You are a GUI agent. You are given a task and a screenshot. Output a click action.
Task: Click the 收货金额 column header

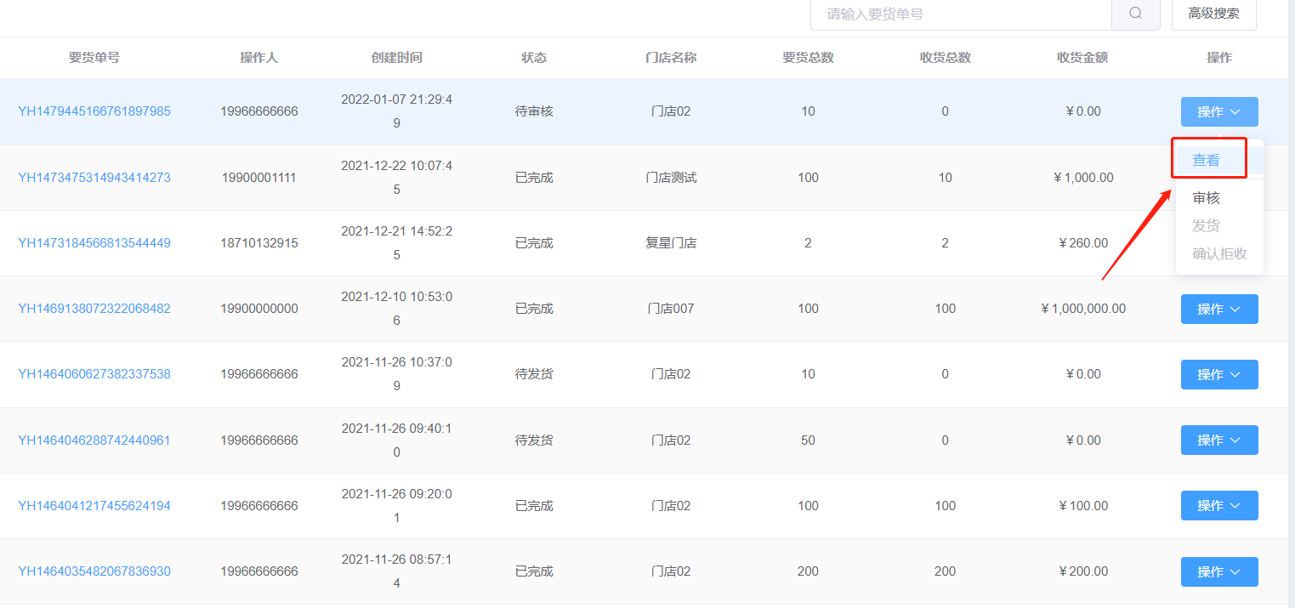1082,58
